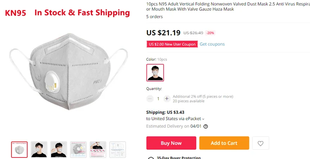
Task: Open the 5 orders count link
Action: 154,17
